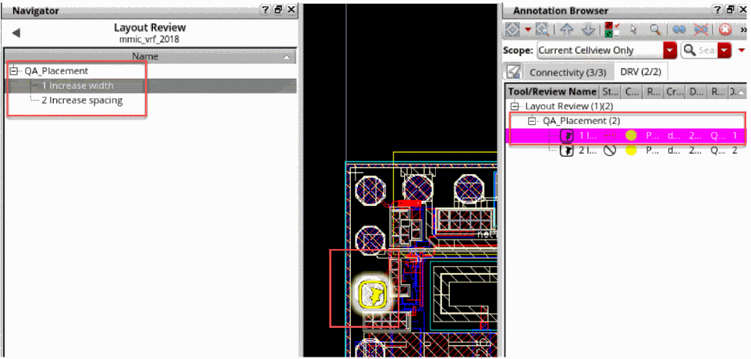
Task: Open the red search options dropdown arrow
Action: pyautogui.click(x=725, y=50)
